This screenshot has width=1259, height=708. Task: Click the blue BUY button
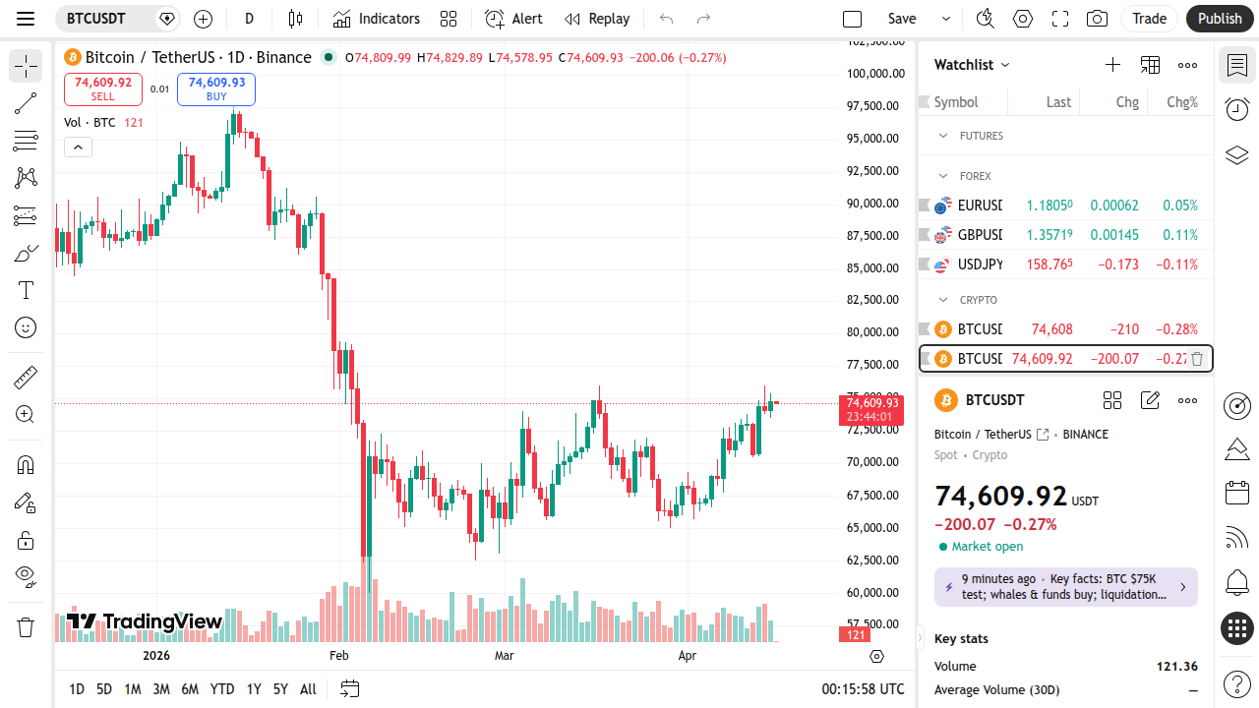point(215,89)
